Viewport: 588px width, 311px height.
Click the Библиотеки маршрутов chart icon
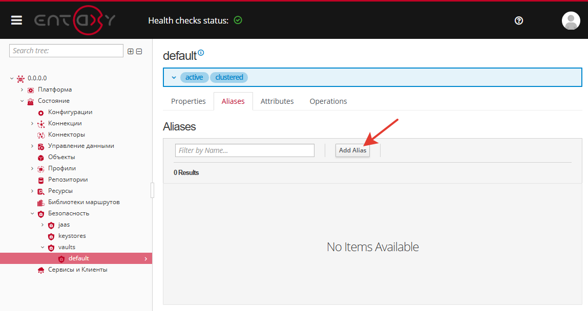pyautogui.click(x=40, y=202)
